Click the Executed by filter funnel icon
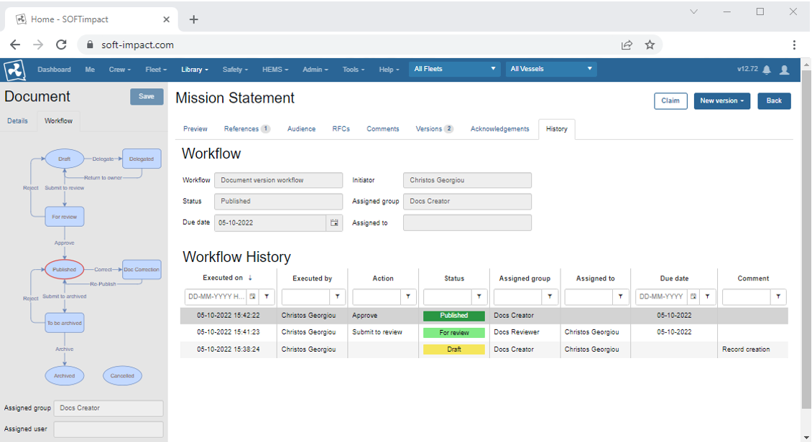This screenshot has height=442, width=812. pyautogui.click(x=337, y=297)
